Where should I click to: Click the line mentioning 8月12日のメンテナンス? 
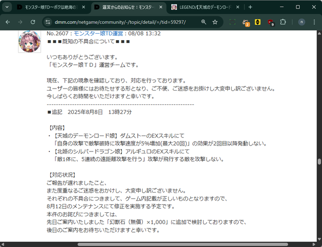point(110,206)
